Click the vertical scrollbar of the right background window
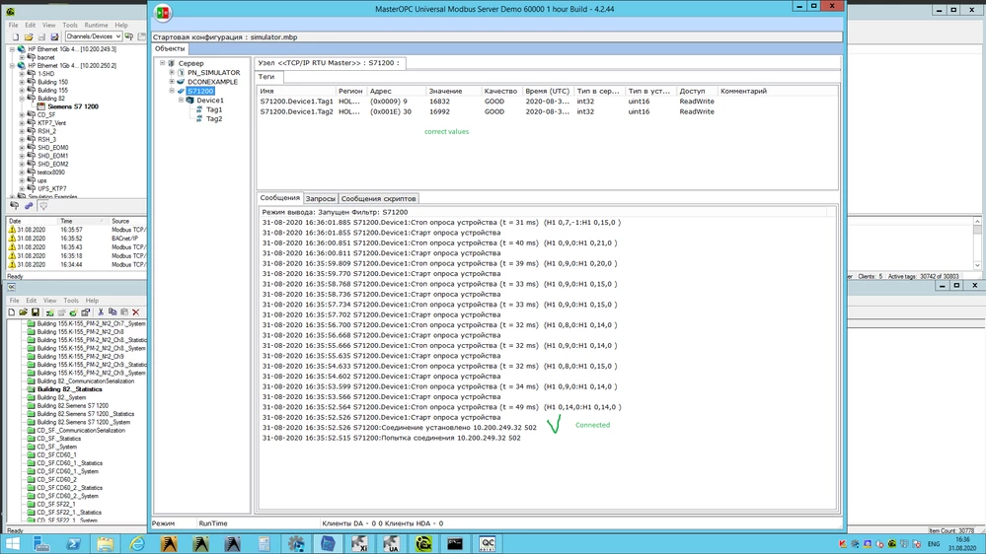Viewport: 986px width, 554px height. point(977,243)
